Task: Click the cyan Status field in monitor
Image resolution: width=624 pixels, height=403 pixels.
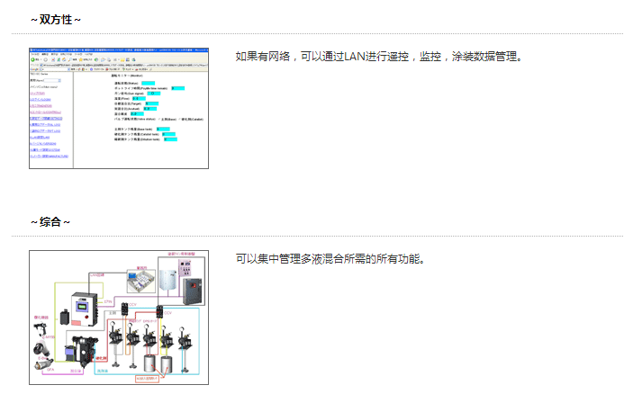Action: 148,83
